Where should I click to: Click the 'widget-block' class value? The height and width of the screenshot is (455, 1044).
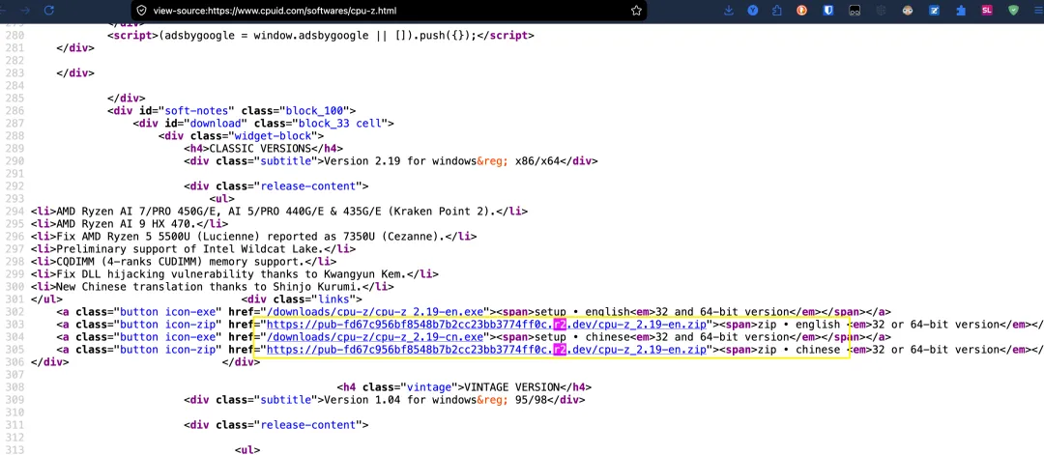coord(273,135)
